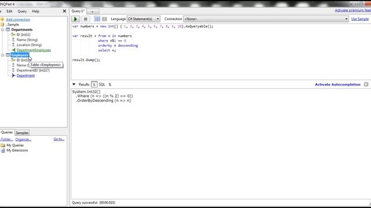Open the Connection dropdown
The height and width of the screenshot is (208, 371).
pyautogui.click(x=266, y=19)
